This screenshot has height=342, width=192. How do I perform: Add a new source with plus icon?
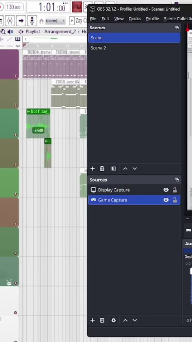tap(93, 320)
